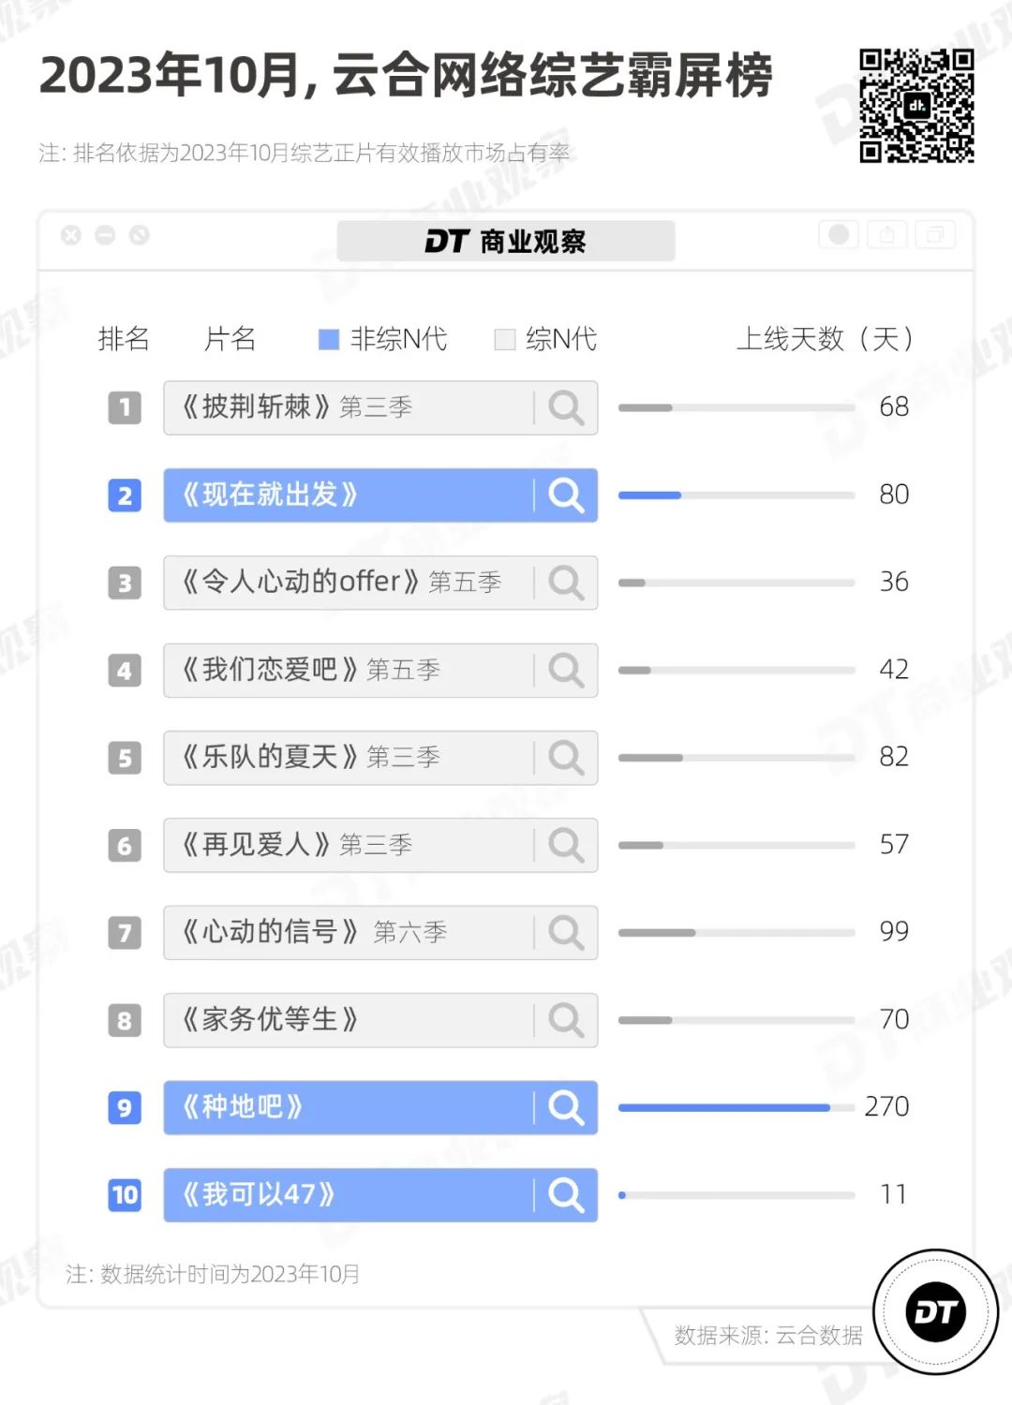Tap the magnifier for 《我可以47》
1012x1405 pixels.
566,1194
